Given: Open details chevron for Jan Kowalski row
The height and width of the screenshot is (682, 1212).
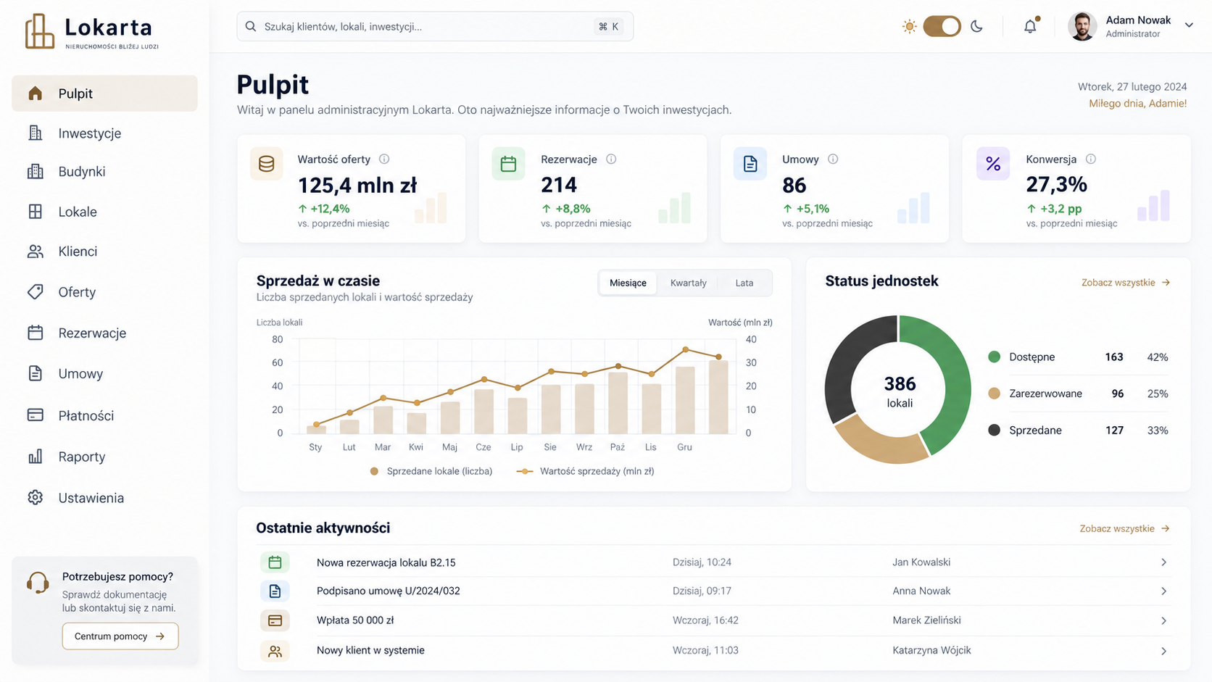Looking at the screenshot, I should tap(1163, 562).
